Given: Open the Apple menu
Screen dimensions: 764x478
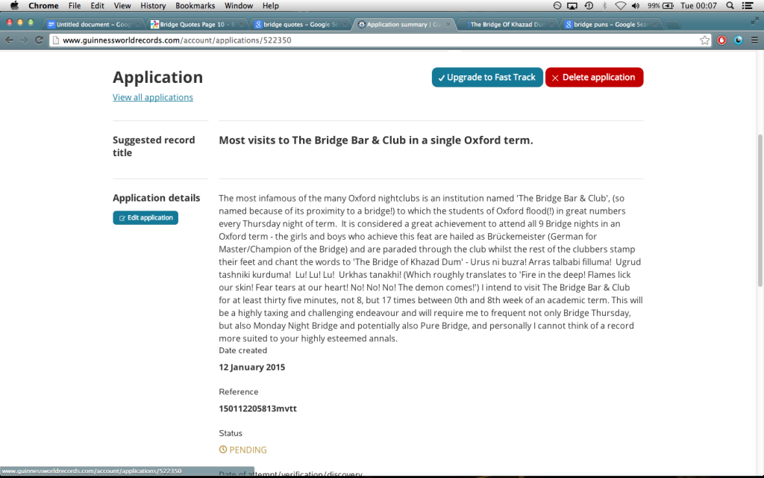Looking at the screenshot, I should [x=14, y=5].
